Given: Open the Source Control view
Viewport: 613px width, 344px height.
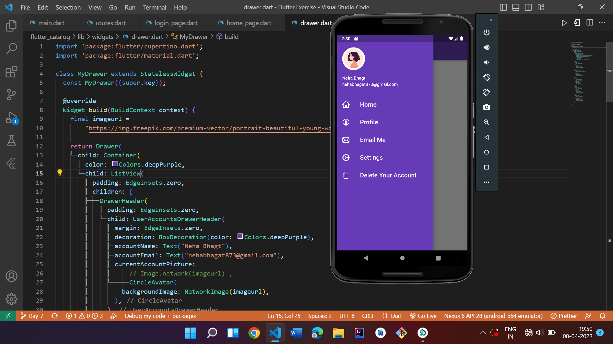Looking at the screenshot, I should (x=11, y=95).
